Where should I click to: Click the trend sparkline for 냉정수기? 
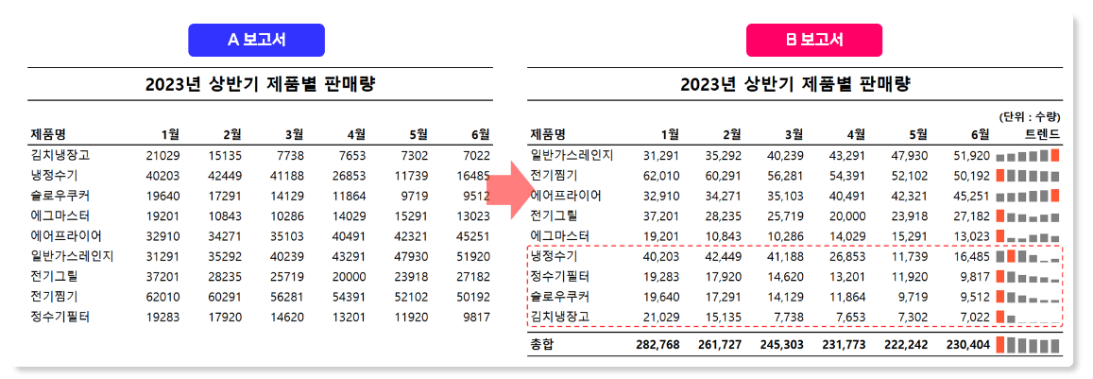(x=1028, y=256)
